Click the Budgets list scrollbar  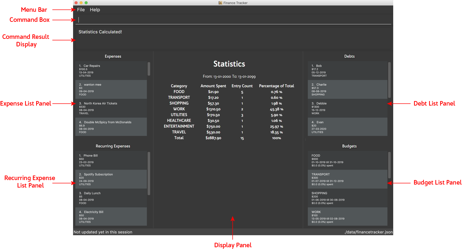(x=389, y=165)
